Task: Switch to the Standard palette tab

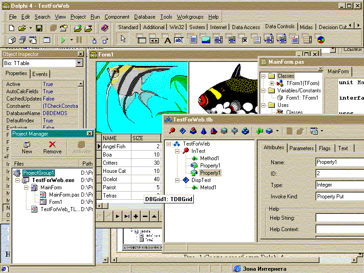Action: tap(128, 27)
